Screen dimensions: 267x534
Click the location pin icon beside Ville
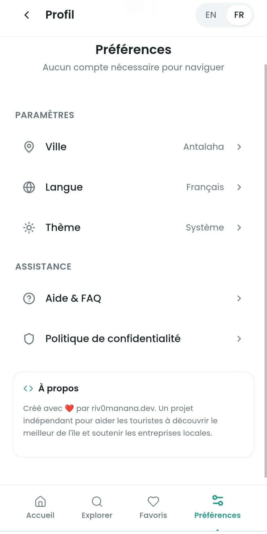click(29, 147)
